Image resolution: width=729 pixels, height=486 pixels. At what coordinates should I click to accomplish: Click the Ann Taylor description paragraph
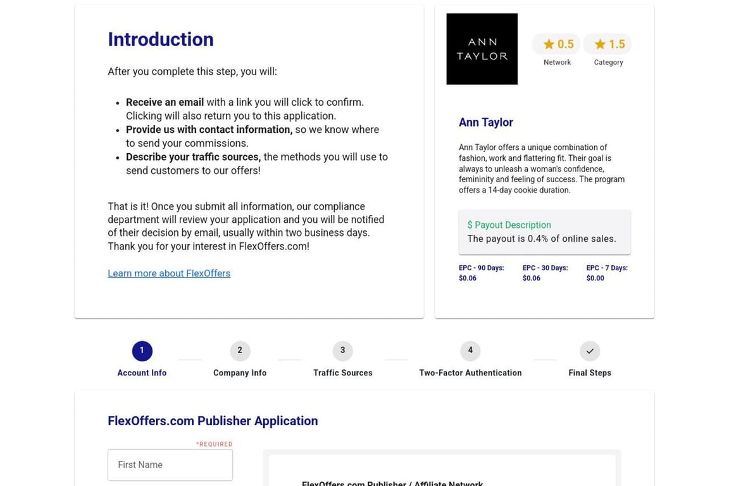[x=542, y=168]
